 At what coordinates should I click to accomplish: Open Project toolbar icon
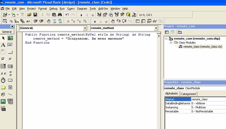[29, 15]
